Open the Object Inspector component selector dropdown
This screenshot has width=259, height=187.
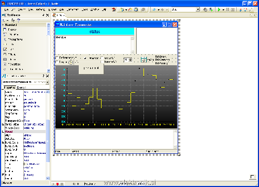(47, 82)
